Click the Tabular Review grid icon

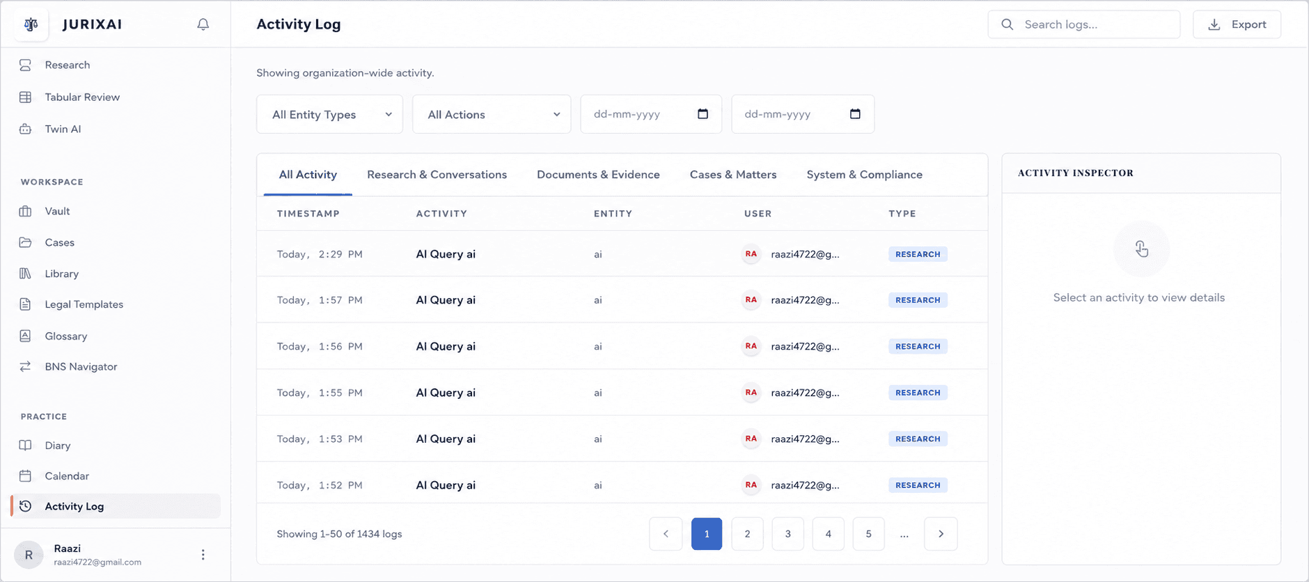tap(25, 97)
